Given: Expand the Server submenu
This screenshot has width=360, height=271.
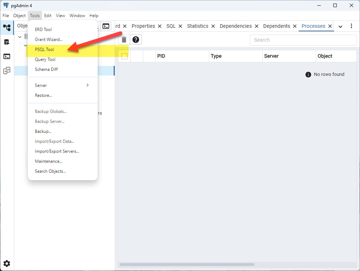Looking at the screenshot, I should point(63,85).
